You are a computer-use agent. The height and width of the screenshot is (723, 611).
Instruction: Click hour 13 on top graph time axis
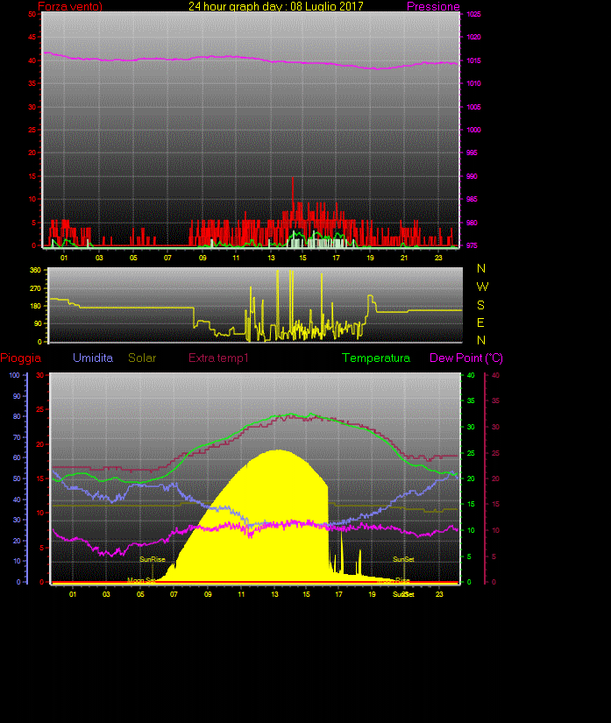(271, 258)
